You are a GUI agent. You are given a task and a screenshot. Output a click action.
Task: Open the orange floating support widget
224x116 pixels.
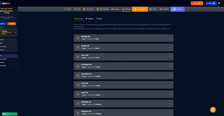point(213,110)
